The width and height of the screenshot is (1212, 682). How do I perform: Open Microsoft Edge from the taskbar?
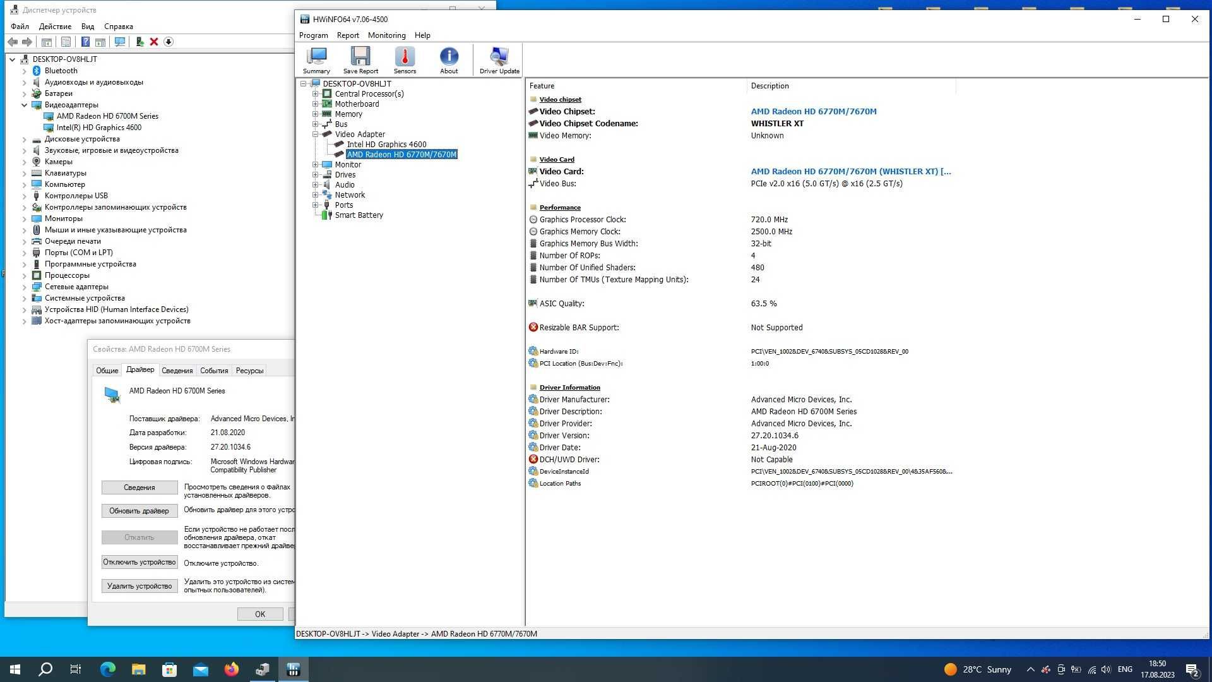108,669
